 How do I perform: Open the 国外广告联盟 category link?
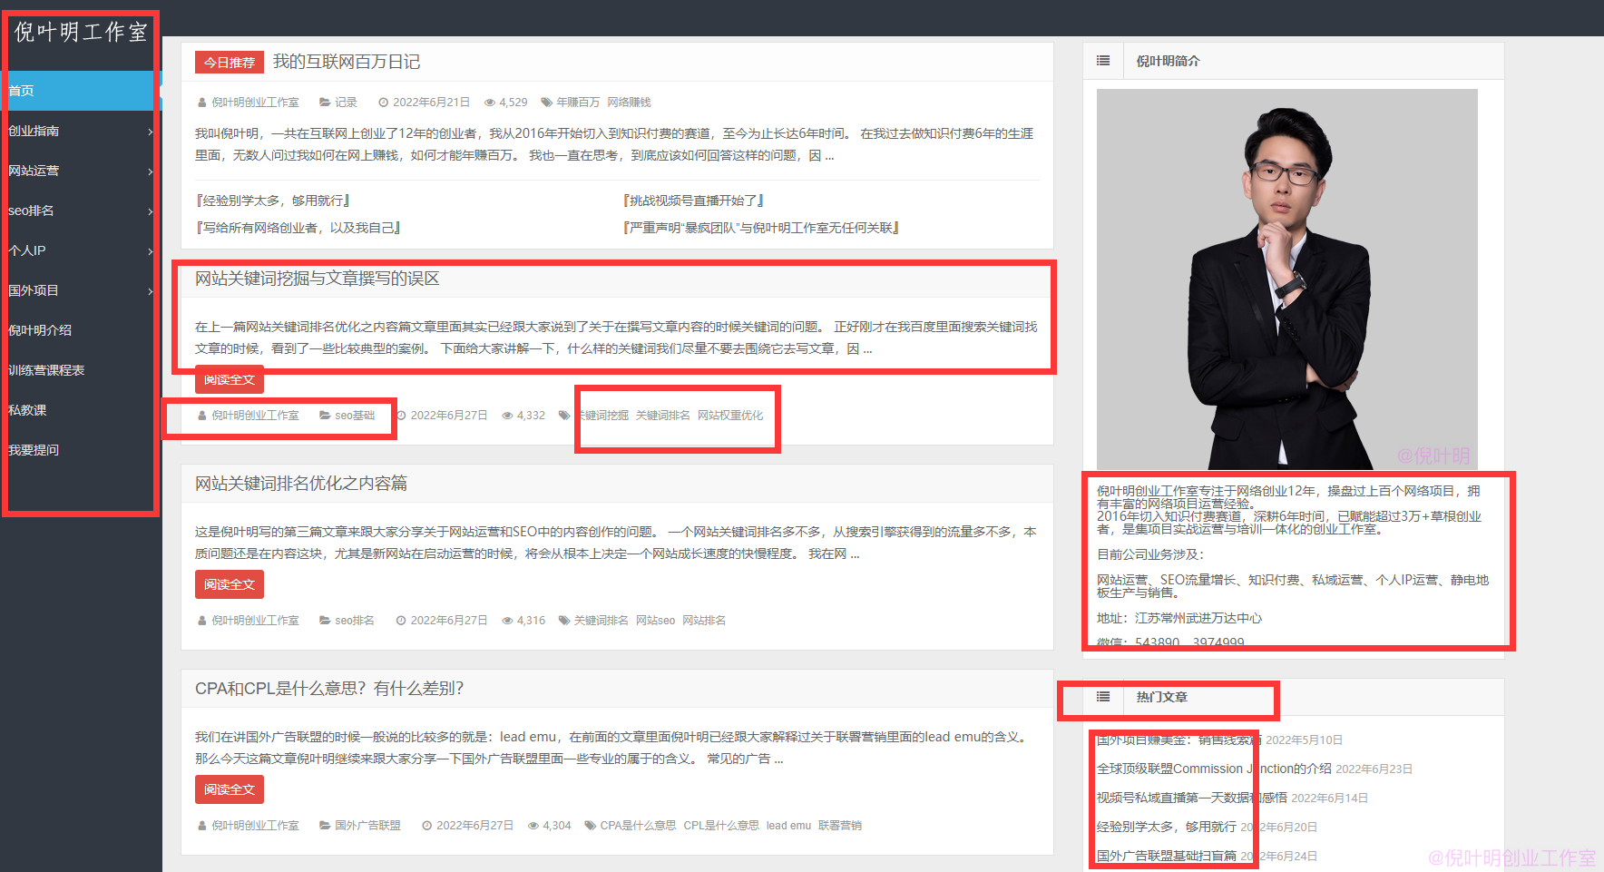[x=367, y=826]
